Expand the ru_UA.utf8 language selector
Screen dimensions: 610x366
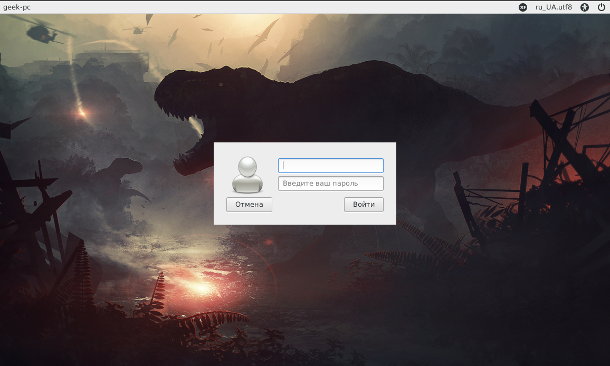[x=554, y=7]
